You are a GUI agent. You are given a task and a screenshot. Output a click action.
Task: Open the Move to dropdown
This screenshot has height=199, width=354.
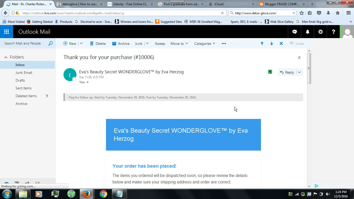tap(179, 44)
